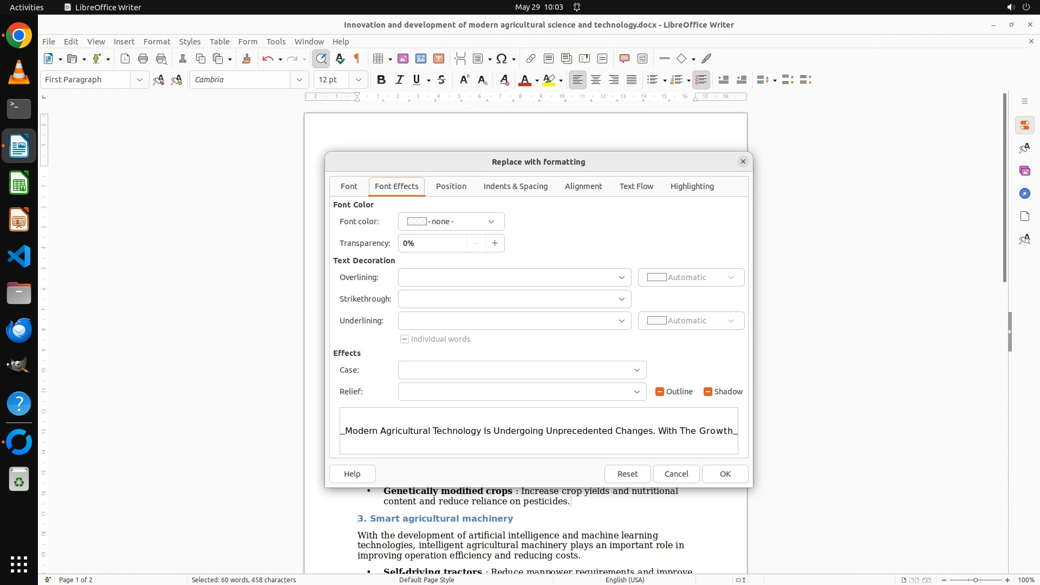Click the Italic formatting icon
1040x585 pixels.
point(399,80)
